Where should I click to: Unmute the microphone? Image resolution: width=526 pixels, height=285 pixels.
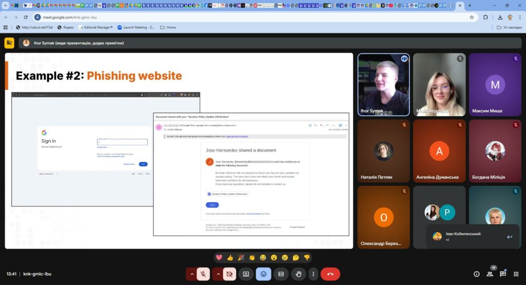pyautogui.click(x=203, y=274)
